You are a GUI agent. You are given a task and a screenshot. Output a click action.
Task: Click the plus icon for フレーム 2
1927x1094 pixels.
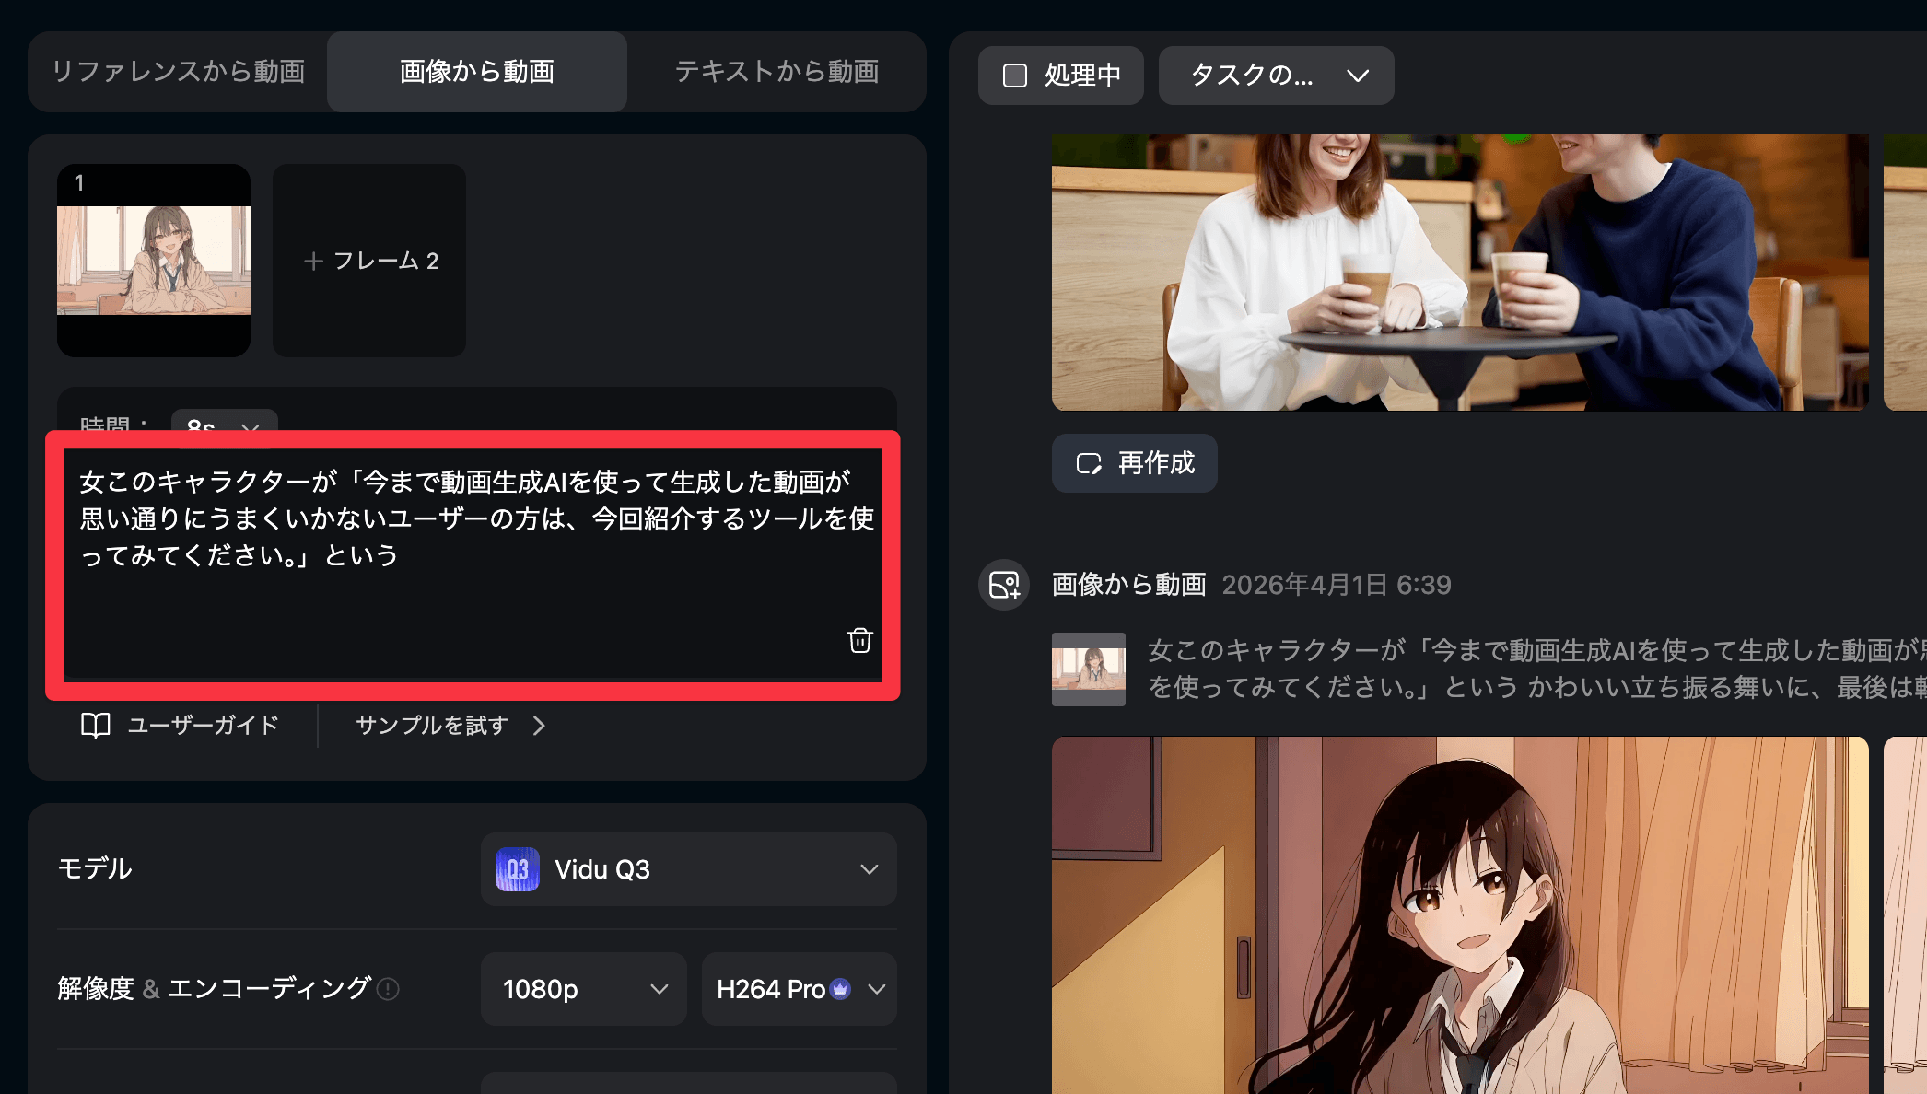tap(313, 262)
